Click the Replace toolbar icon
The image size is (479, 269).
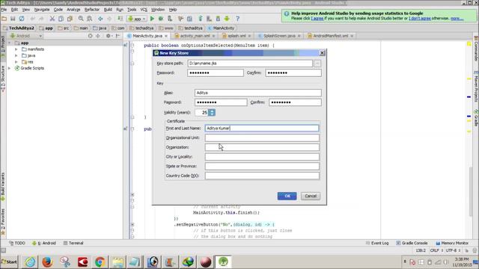point(90,19)
